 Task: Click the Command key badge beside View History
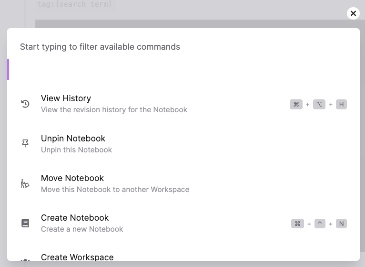(296, 104)
